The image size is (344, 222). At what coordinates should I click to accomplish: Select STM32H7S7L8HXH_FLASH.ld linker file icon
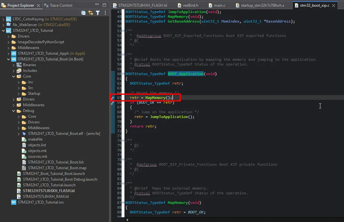[19, 191]
